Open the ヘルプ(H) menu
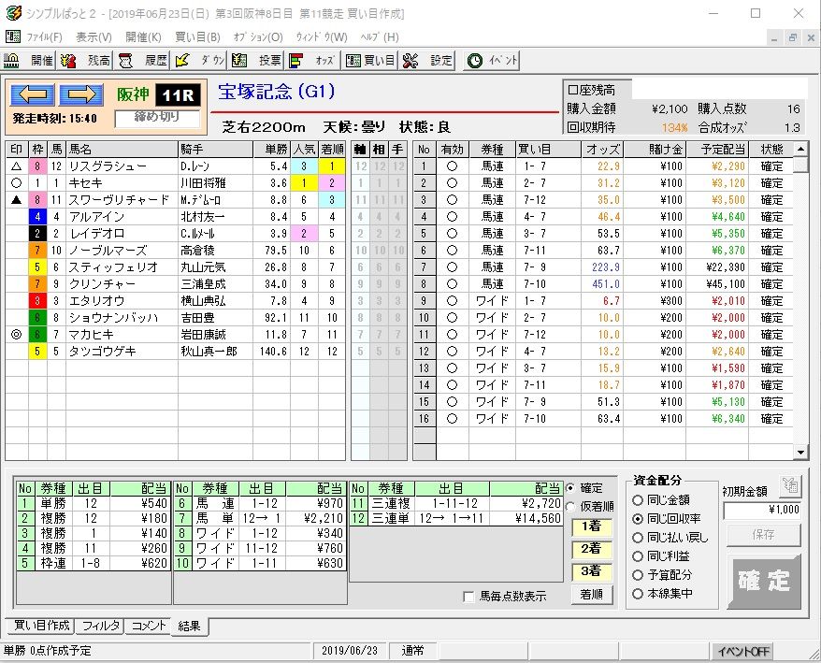 (x=380, y=37)
